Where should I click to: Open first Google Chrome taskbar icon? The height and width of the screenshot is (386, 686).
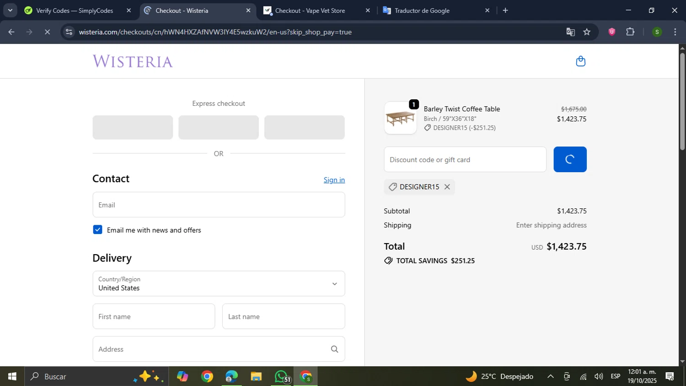click(207, 376)
